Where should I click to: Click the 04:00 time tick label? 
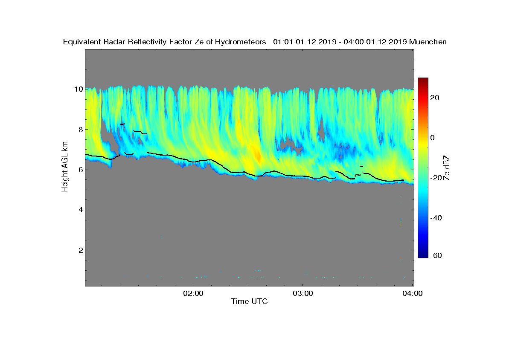tap(413, 293)
